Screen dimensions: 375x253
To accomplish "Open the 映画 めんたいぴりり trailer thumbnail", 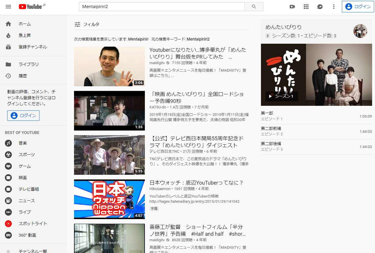I will 109,111.
